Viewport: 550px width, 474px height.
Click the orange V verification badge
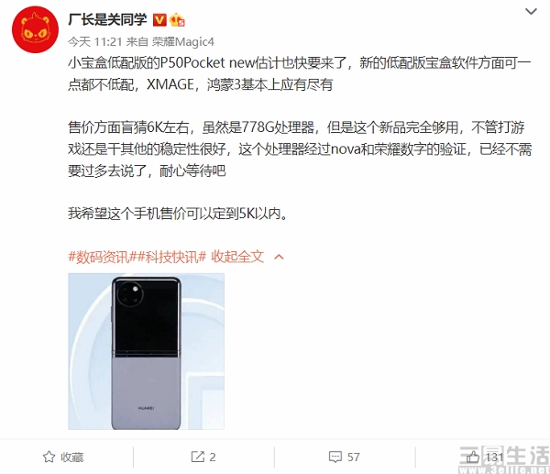(x=159, y=20)
